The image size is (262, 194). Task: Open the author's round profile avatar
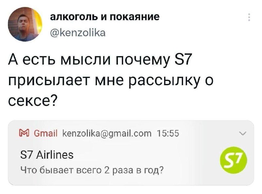click(25, 24)
